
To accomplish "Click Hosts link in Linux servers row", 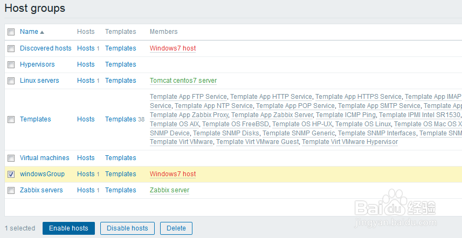I will 86,81.
